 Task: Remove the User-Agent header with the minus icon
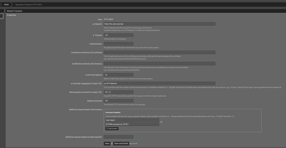[x=161, y=122]
